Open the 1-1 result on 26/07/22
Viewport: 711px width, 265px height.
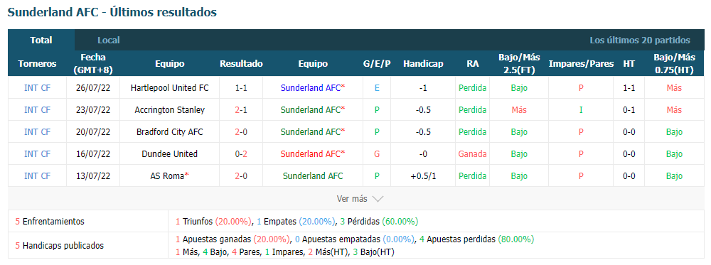tap(241, 88)
